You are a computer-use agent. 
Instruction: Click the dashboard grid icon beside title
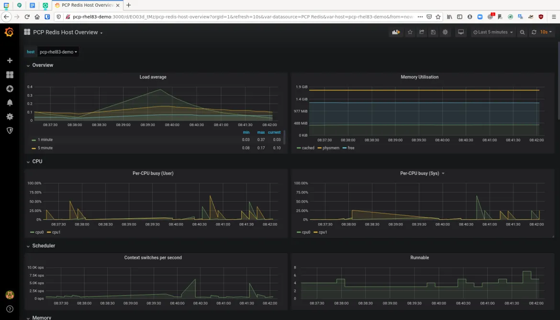(x=27, y=32)
